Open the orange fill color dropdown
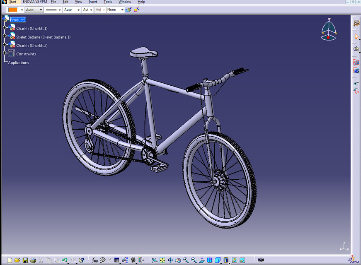Image resolution: width=361 pixels, height=265 pixels. [x=22, y=10]
